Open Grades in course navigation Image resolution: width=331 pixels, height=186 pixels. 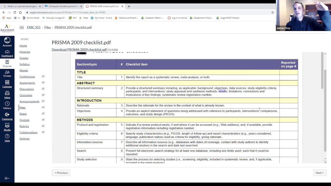coord(24,58)
